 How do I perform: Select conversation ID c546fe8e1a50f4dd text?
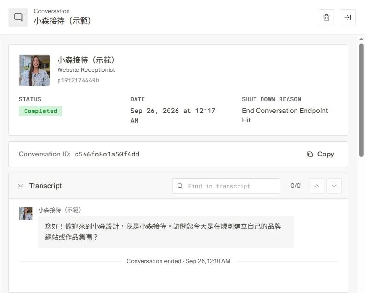point(107,154)
